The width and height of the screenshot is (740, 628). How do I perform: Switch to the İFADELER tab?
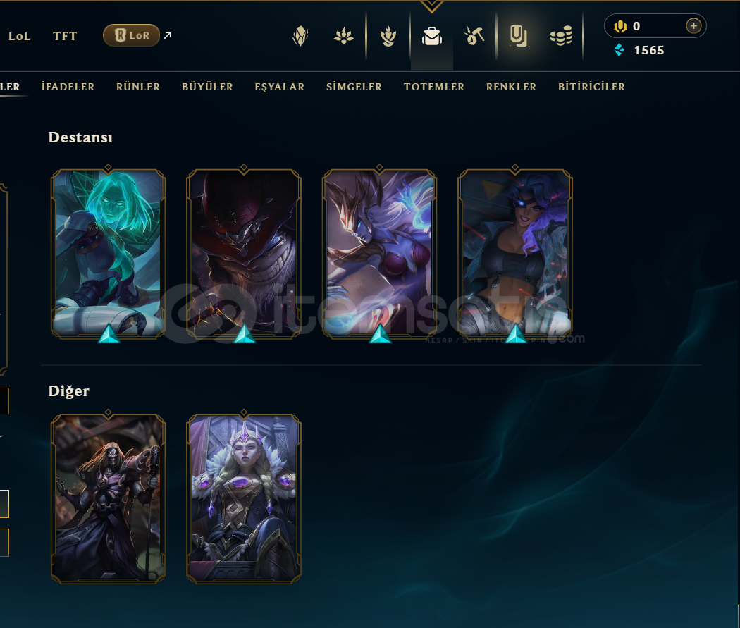[68, 87]
